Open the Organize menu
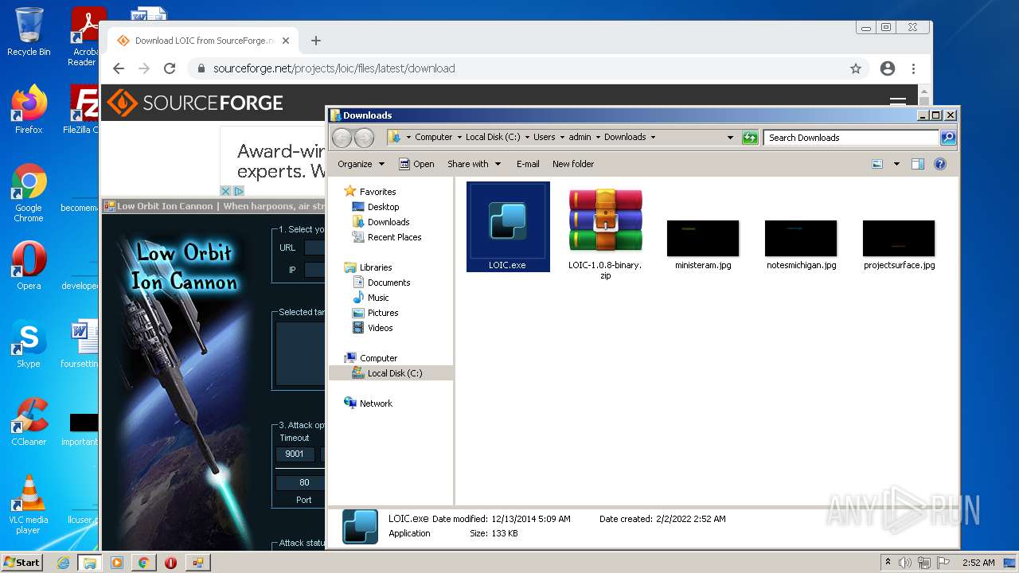1019x573 pixels. click(x=361, y=164)
